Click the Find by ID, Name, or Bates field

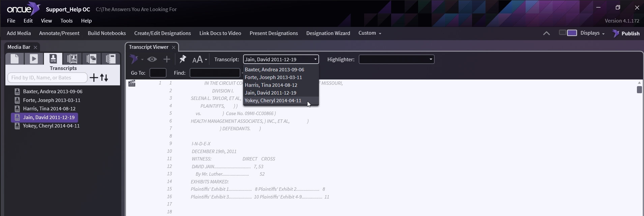coord(47,78)
